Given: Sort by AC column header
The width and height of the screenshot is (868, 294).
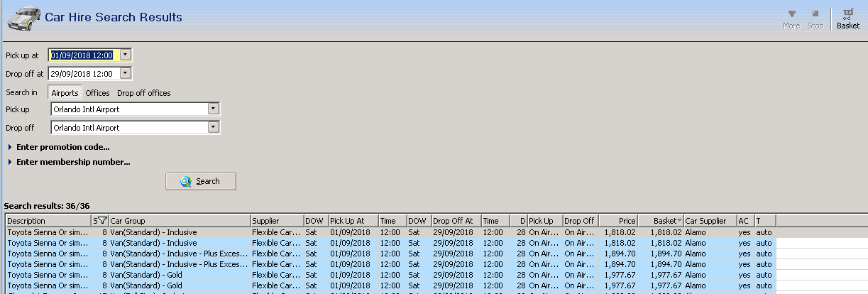Looking at the screenshot, I should click(745, 221).
